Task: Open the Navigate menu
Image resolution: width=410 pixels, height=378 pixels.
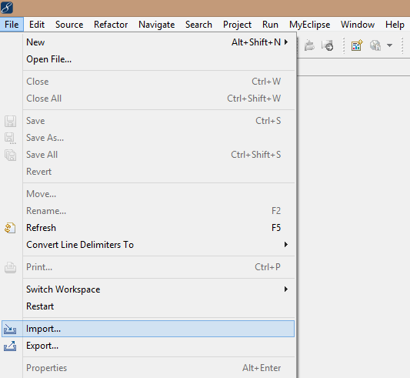Action: click(x=157, y=25)
